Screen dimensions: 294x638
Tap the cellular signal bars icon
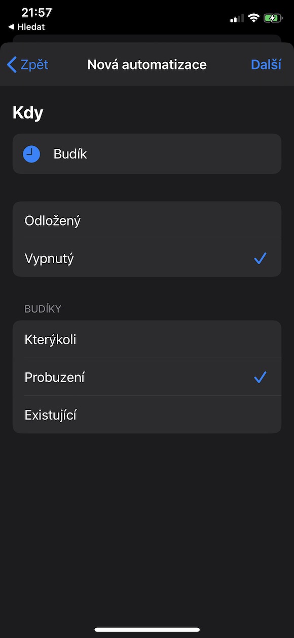(x=236, y=19)
